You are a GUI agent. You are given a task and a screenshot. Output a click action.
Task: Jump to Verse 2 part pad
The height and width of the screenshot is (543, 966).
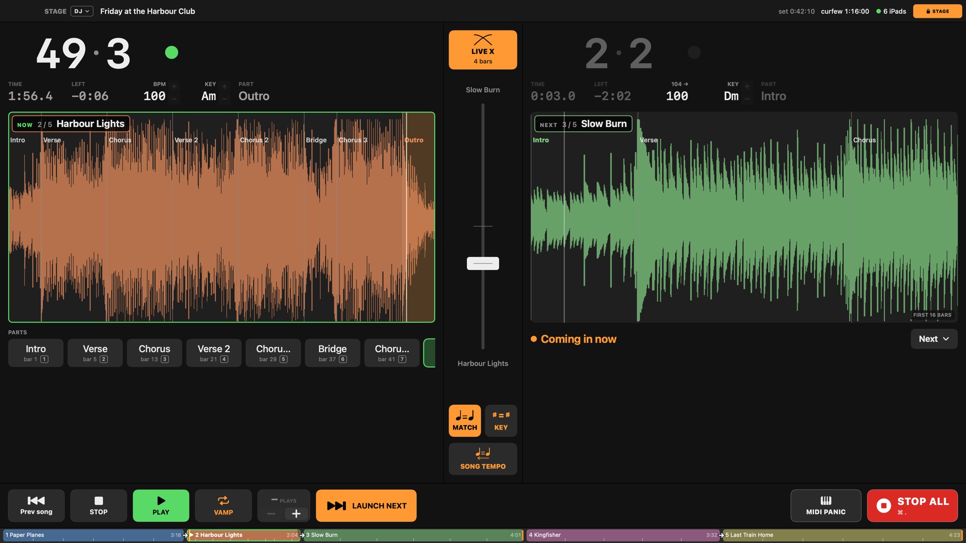(x=213, y=353)
